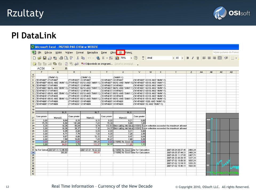
Task: Click the AutoSum sigma icon
Action: pyautogui.click(x=103, y=58)
